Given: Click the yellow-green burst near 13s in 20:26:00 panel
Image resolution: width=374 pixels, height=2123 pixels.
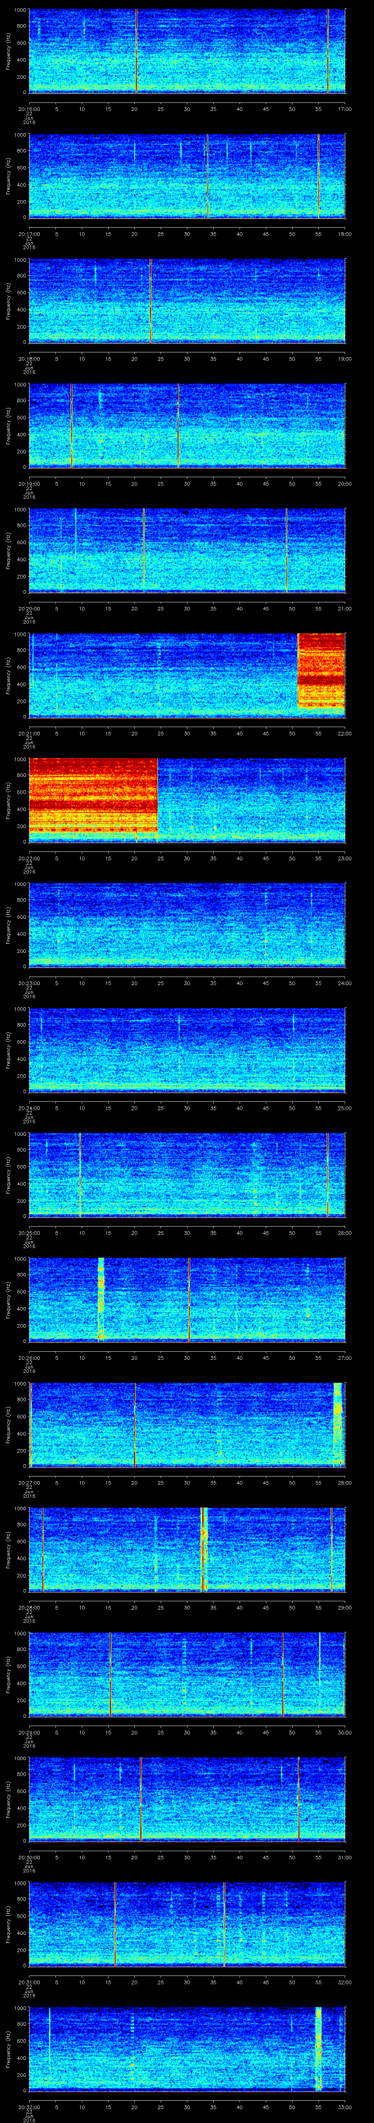Looking at the screenshot, I should (x=101, y=1300).
